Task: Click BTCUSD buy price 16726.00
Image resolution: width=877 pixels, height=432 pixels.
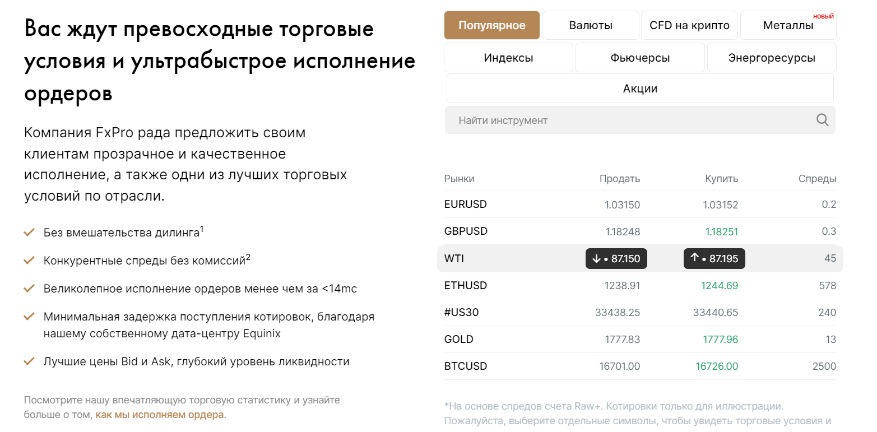Action: pyautogui.click(x=717, y=366)
